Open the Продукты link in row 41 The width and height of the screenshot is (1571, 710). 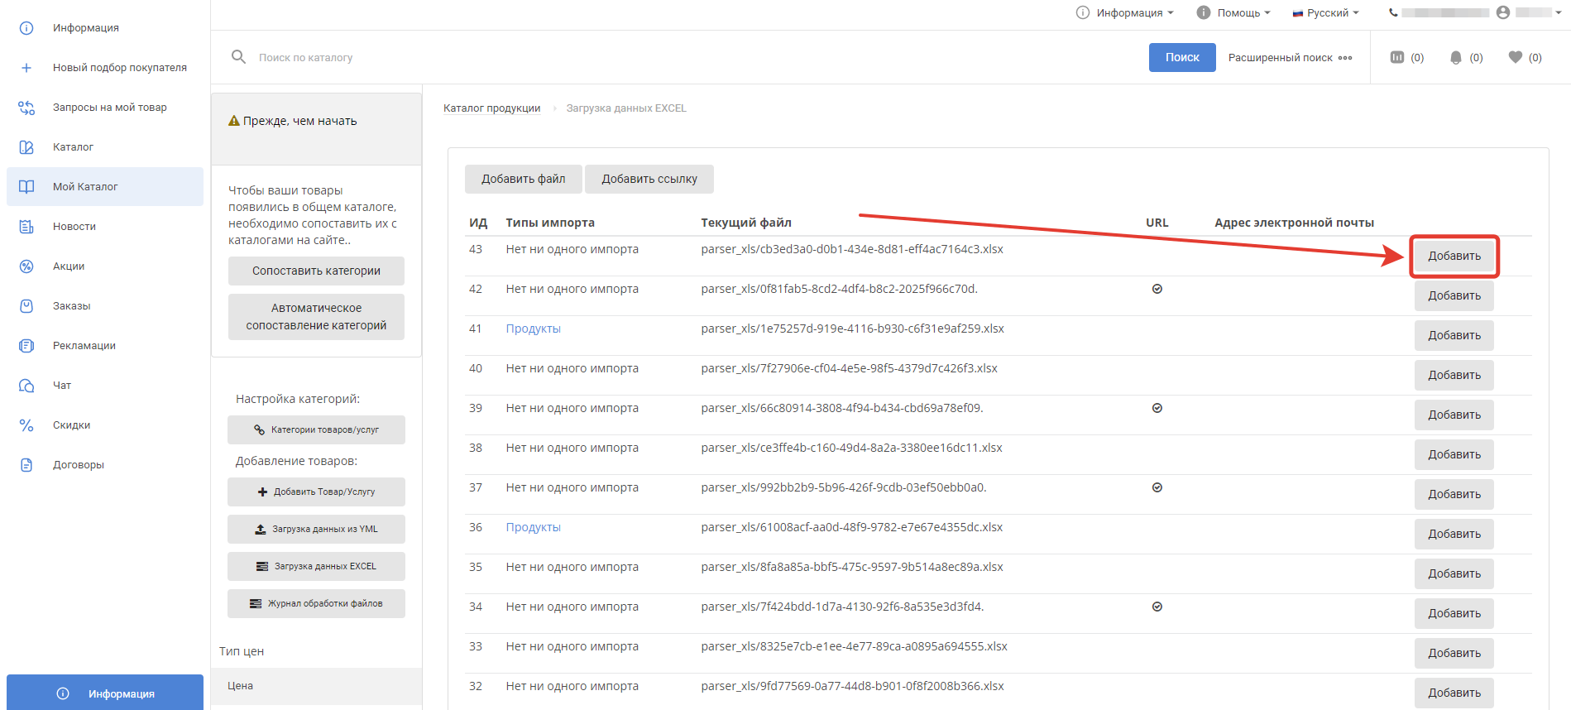click(x=534, y=329)
